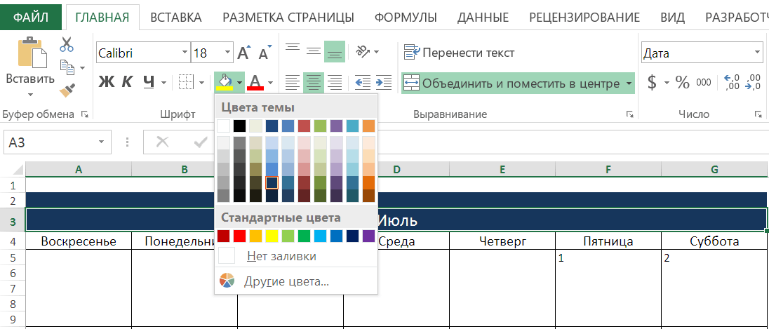Open the Выравнивание group dialog launcher
769x329 pixels.
point(629,114)
